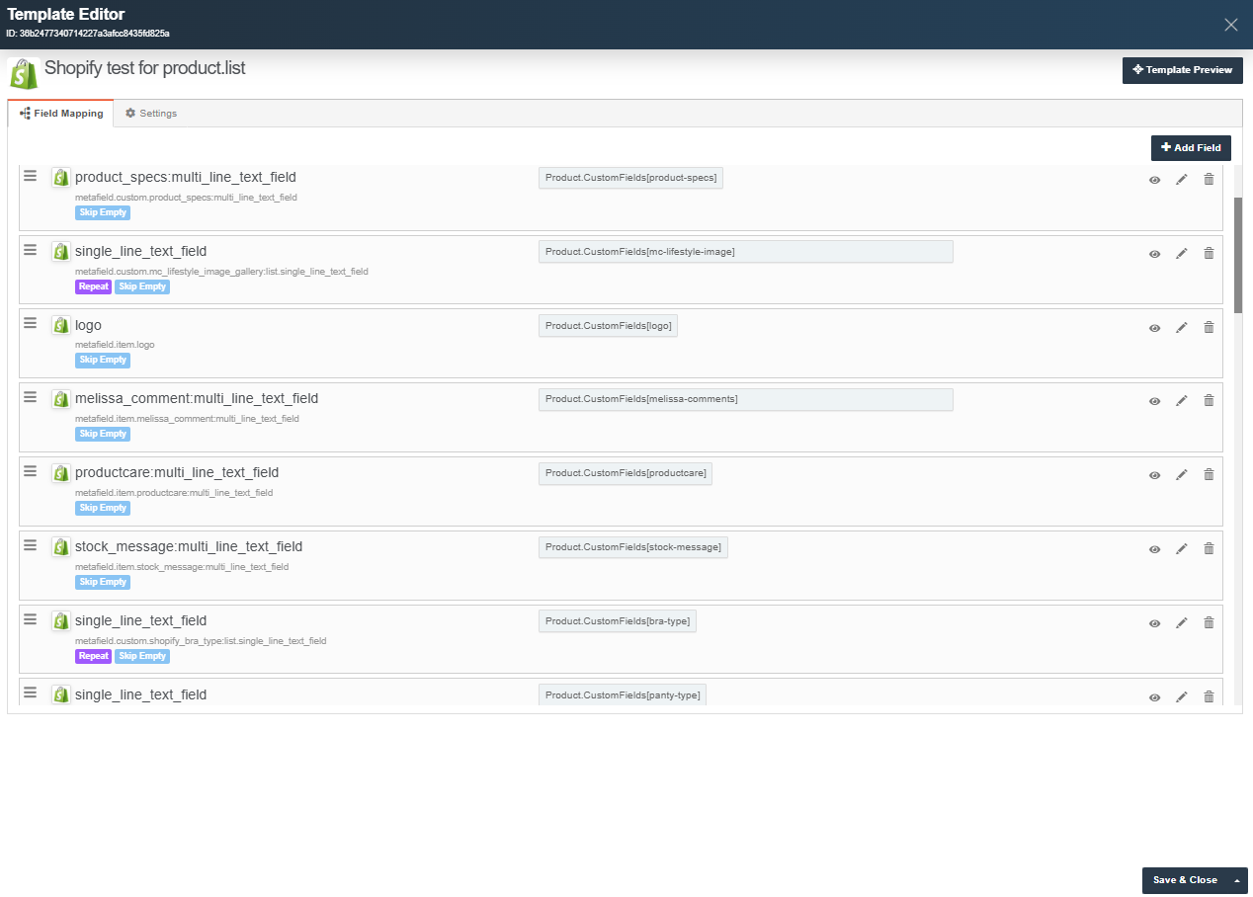Click pencil icon on bra-type row
This screenshot has width=1253, height=897.
(1181, 623)
